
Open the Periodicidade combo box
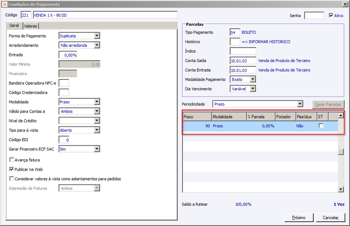click(300, 104)
